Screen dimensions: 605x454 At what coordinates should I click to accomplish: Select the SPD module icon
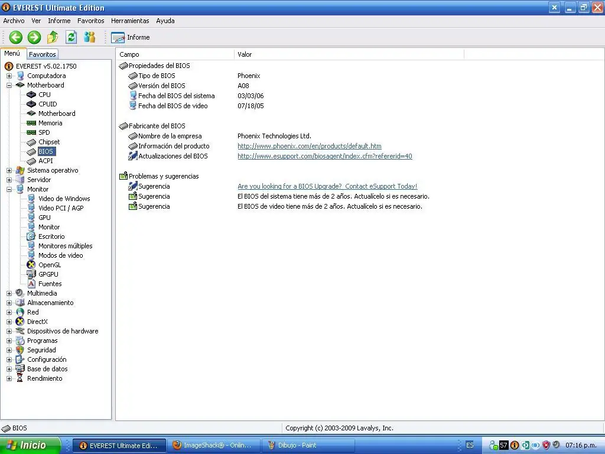pyautogui.click(x=31, y=132)
